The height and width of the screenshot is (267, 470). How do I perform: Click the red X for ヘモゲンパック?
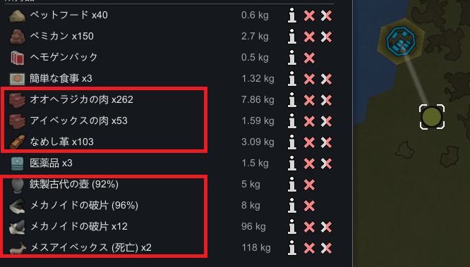pyautogui.click(x=309, y=58)
